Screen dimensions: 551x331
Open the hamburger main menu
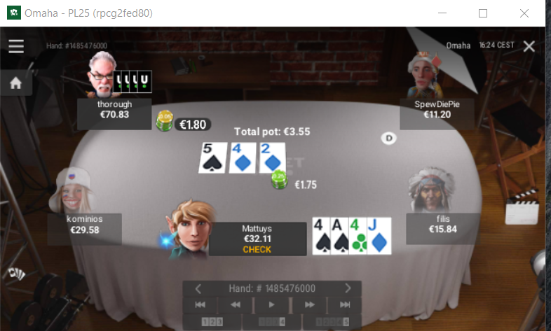(16, 46)
